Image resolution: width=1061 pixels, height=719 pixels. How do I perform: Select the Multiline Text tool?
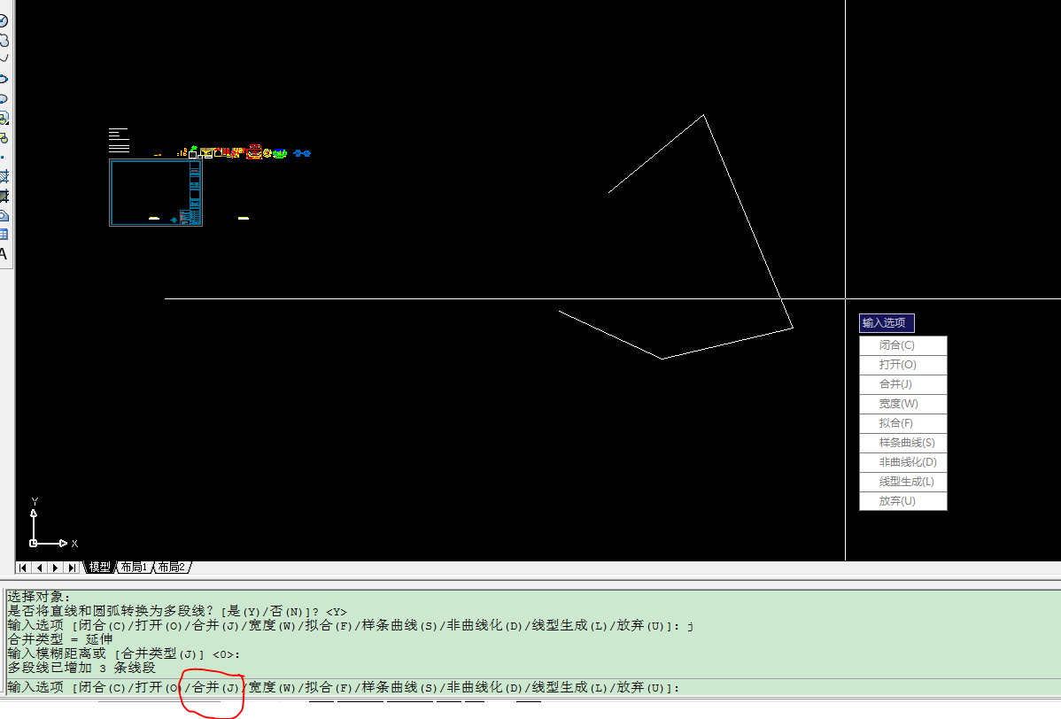(3, 254)
